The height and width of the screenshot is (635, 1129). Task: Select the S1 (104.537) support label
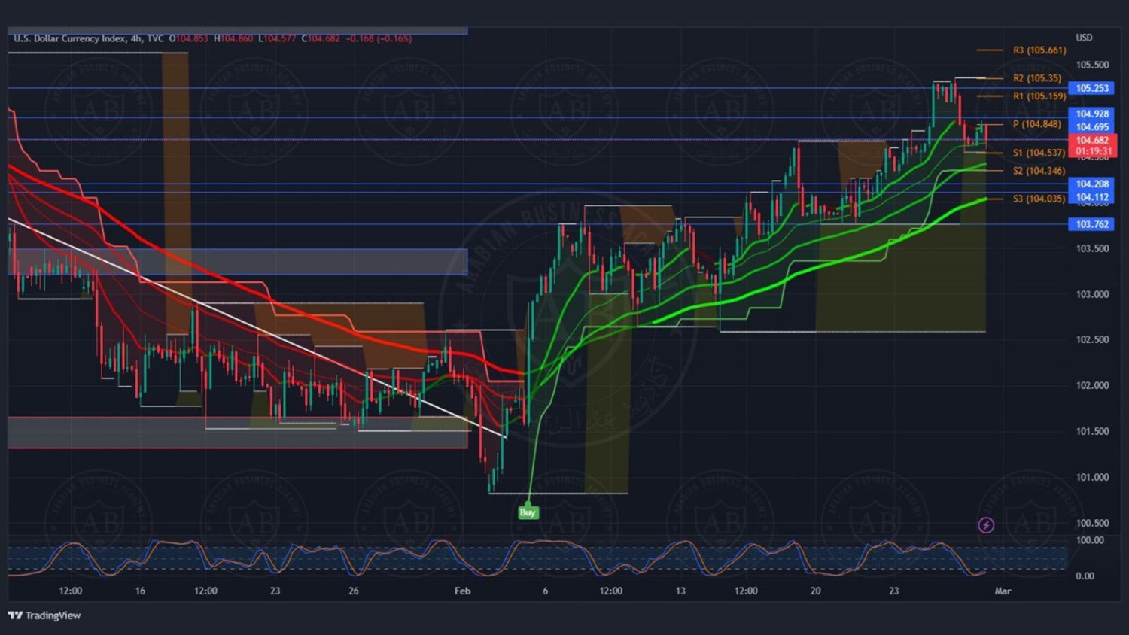tap(1039, 153)
